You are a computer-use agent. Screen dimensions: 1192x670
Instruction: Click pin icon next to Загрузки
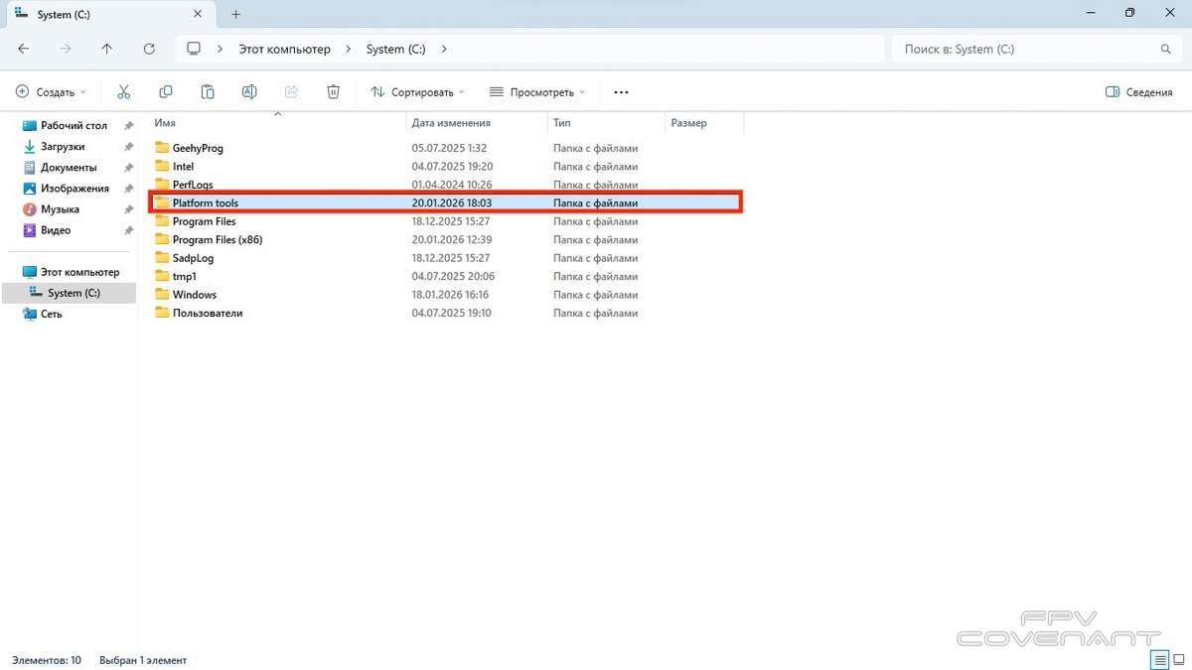(x=128, y=147)
